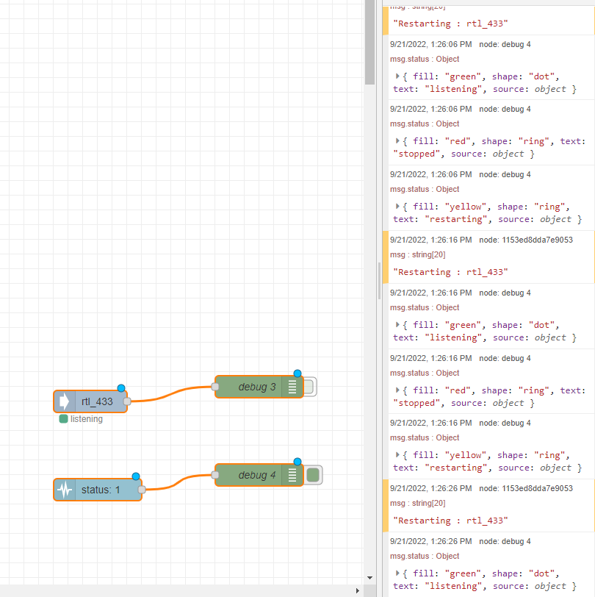This screenshot has height=597, width=595.
Task: Click the blue changed dot on debug 3 node
Action: [297, 373]
